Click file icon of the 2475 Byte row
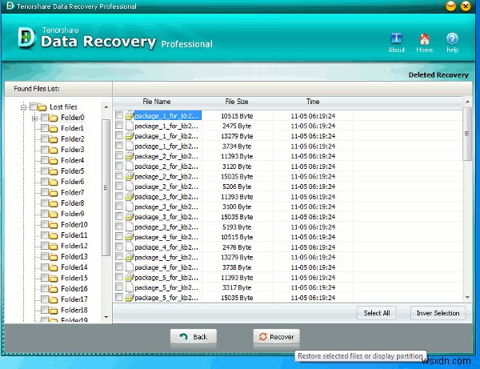 tap(130, 126)
